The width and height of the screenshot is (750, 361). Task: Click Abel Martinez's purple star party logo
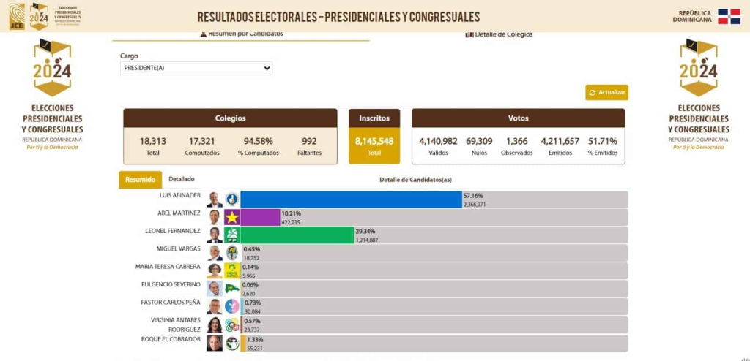tap(232, 217)
